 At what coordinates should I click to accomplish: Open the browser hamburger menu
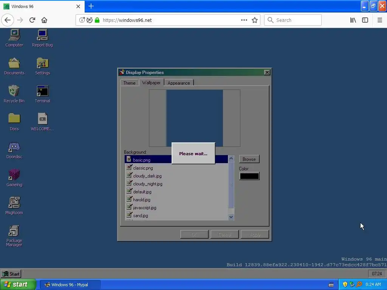point(379,20)
